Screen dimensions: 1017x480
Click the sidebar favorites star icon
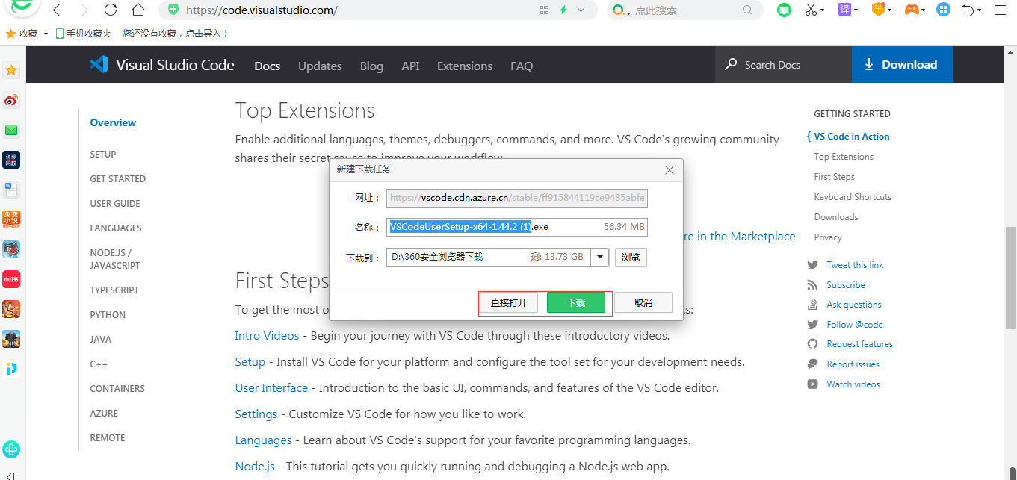11,70
